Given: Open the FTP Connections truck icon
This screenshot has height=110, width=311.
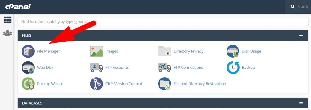Looking at the screenshot, I should click(x=165, y=68).
